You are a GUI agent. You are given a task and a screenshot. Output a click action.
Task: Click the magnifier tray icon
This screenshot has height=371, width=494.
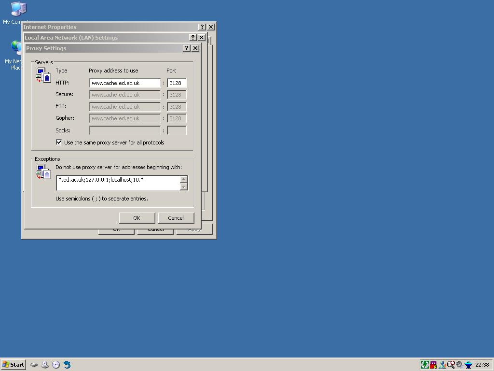451,365
